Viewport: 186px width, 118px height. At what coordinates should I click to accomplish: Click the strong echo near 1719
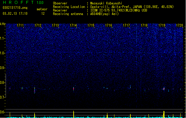coord(164,89)
